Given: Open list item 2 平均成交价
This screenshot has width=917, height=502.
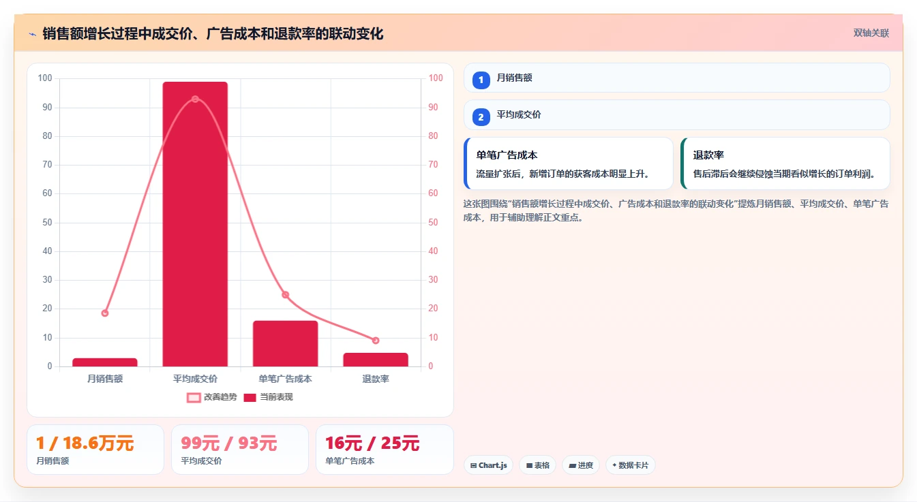Looking at the screenshot, I should point(677,115).
